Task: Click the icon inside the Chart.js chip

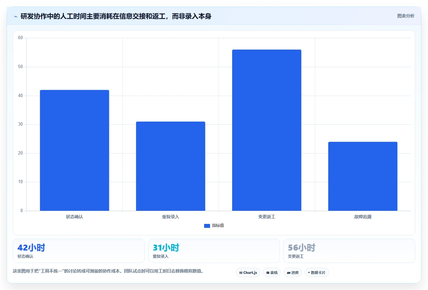Action: pos(241,273)
